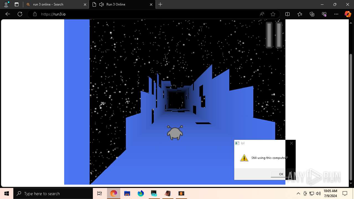Image resolution: width=354 pixels, height=199 pixels.
Task: Refresh the run3.io page
Action: tap(20, 14)
